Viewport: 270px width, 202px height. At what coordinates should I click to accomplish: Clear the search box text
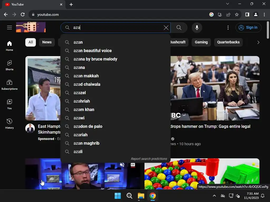coord(166,28)
